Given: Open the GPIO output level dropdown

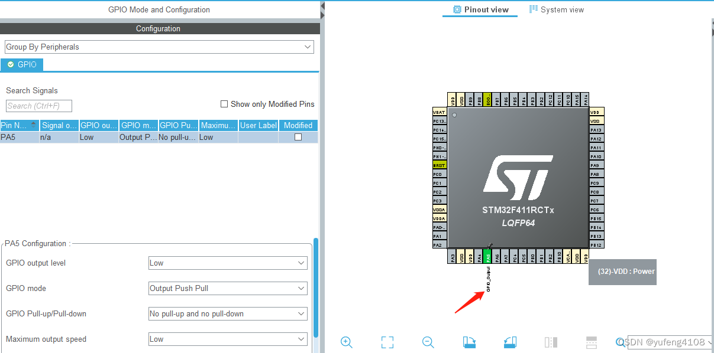Looking at the screenshot, I should 228,263.
